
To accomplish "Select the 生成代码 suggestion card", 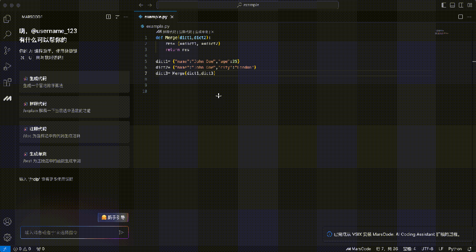I will click(x=74, y=82).
